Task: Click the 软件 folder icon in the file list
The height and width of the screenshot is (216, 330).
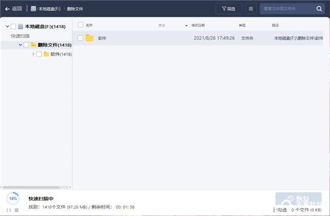Action: [x=90, y=38]
